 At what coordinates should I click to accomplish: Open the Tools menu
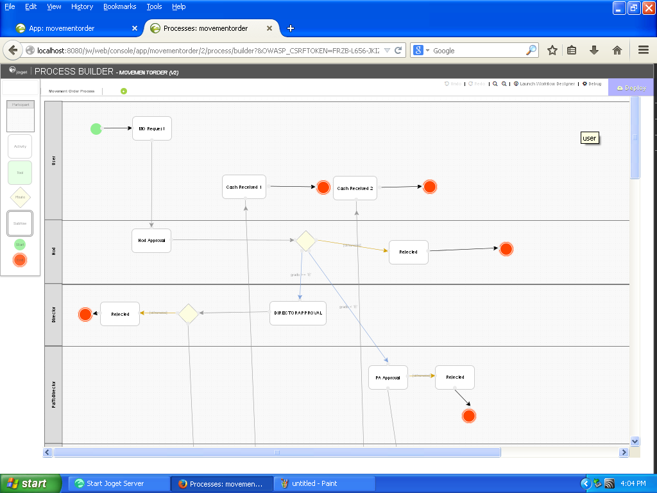[x=154, y=6]
